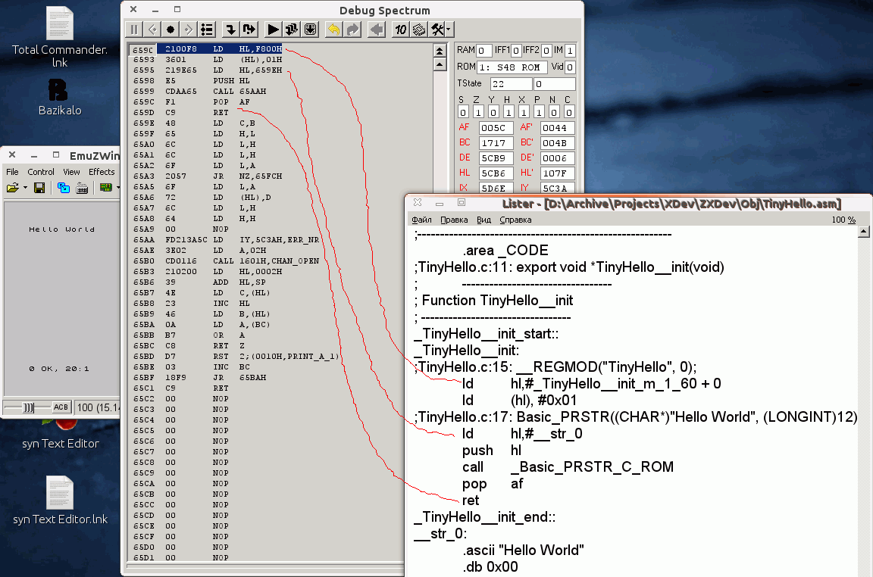Click the TState field showing 22
The height and width of the screenshot is (577, 873).
click(511, 84)
